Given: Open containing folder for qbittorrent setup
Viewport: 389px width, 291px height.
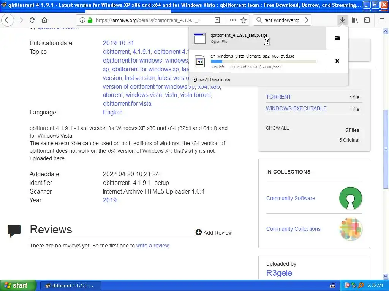Looking at the screenshot, I should (337, 38).
